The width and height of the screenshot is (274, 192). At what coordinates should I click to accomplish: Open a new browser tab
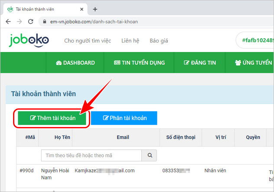pyautogui.click(x=95, y=9)
